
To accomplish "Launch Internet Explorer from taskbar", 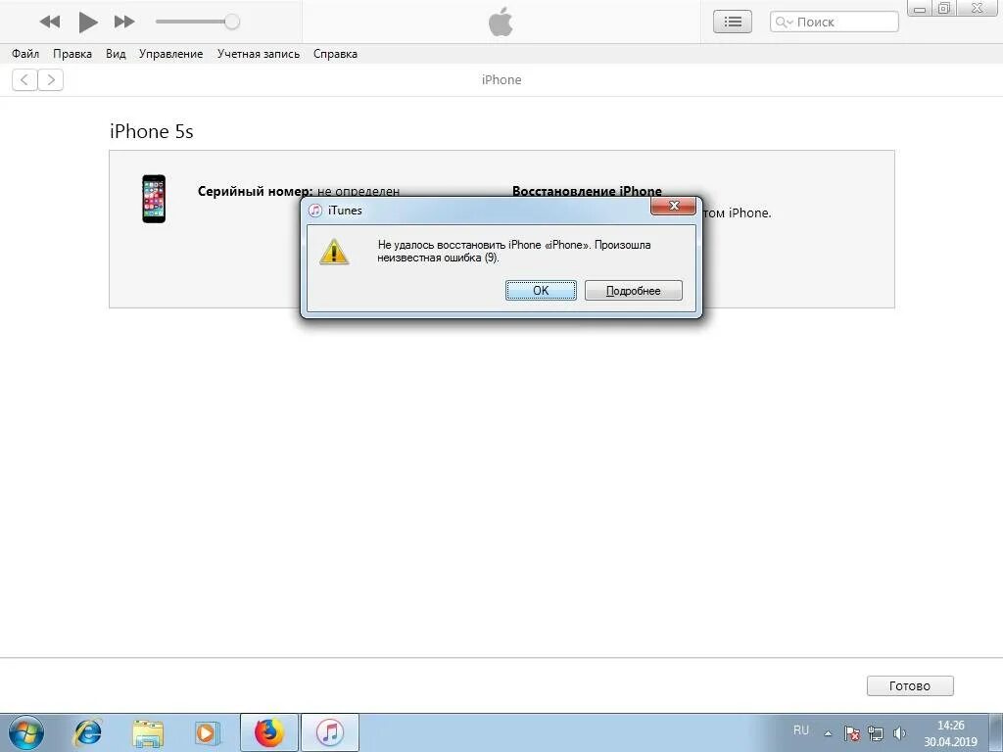I will [87, 732].
